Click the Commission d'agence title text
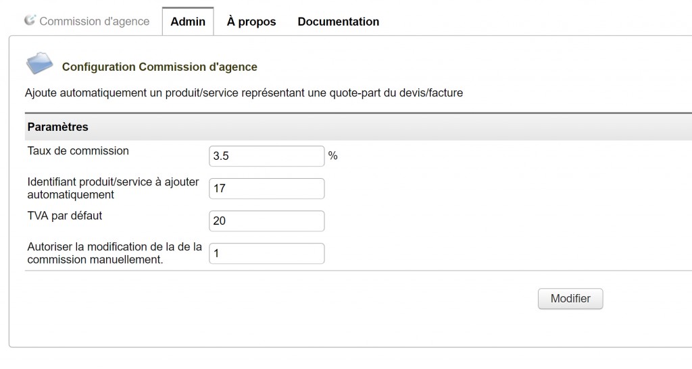 94,22
